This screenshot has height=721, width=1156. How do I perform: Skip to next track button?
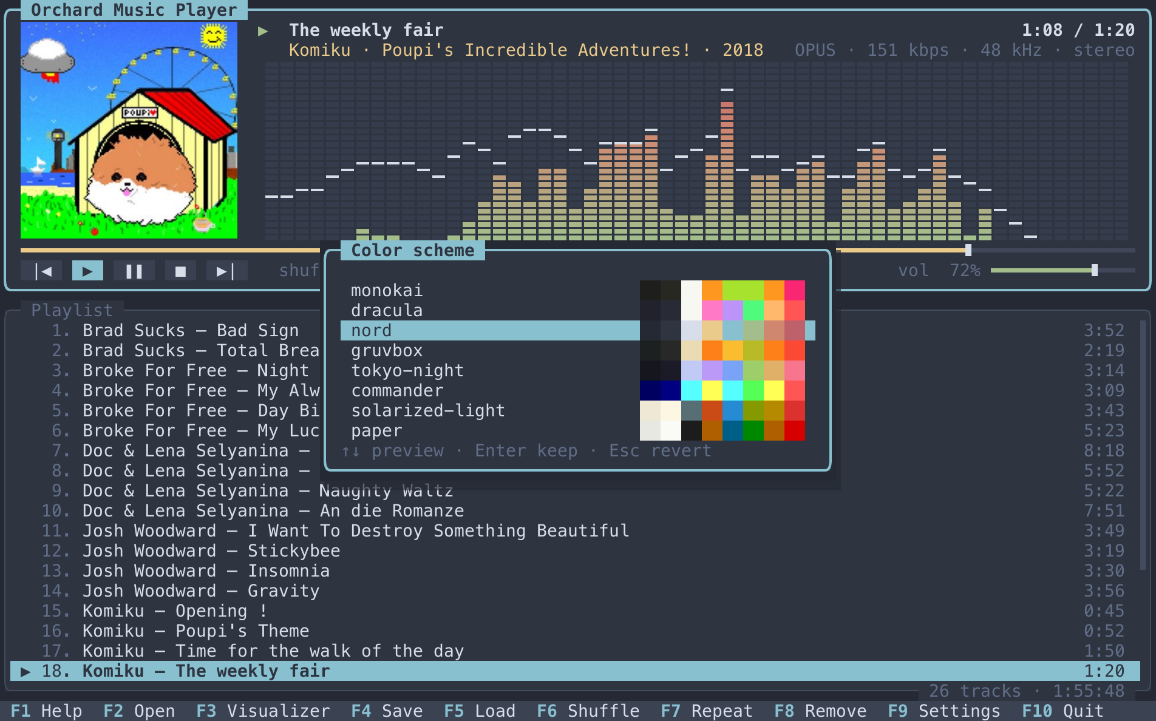226,271
